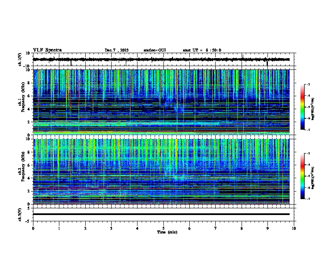Click ch.2 frequency axis "6" tick label

point(29,165)
